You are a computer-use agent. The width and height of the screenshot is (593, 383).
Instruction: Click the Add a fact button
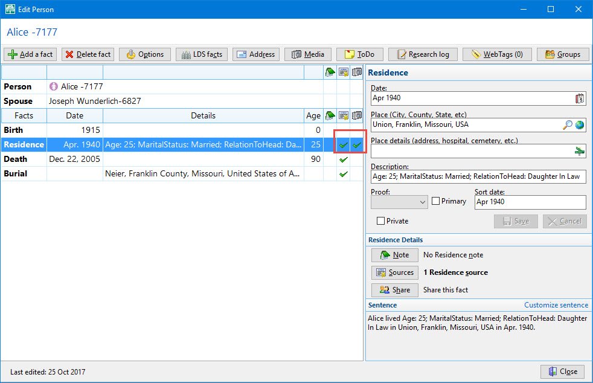pyautogui.click(x=30, y=54)
